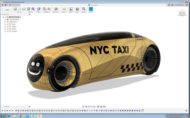
Task: Expand the Sketches folder
Action: tap(5, 31)
